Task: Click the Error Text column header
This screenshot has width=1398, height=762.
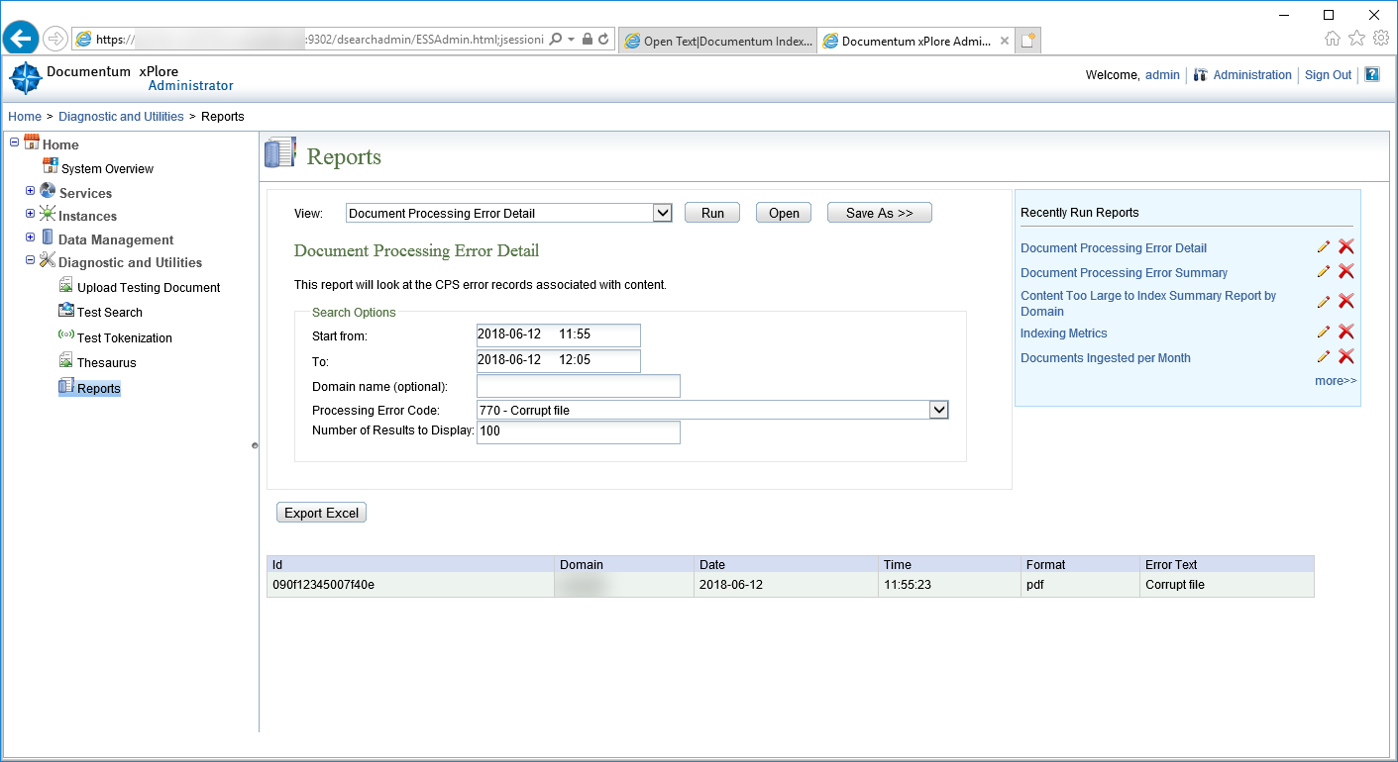Action: (x=1227, y=564)
